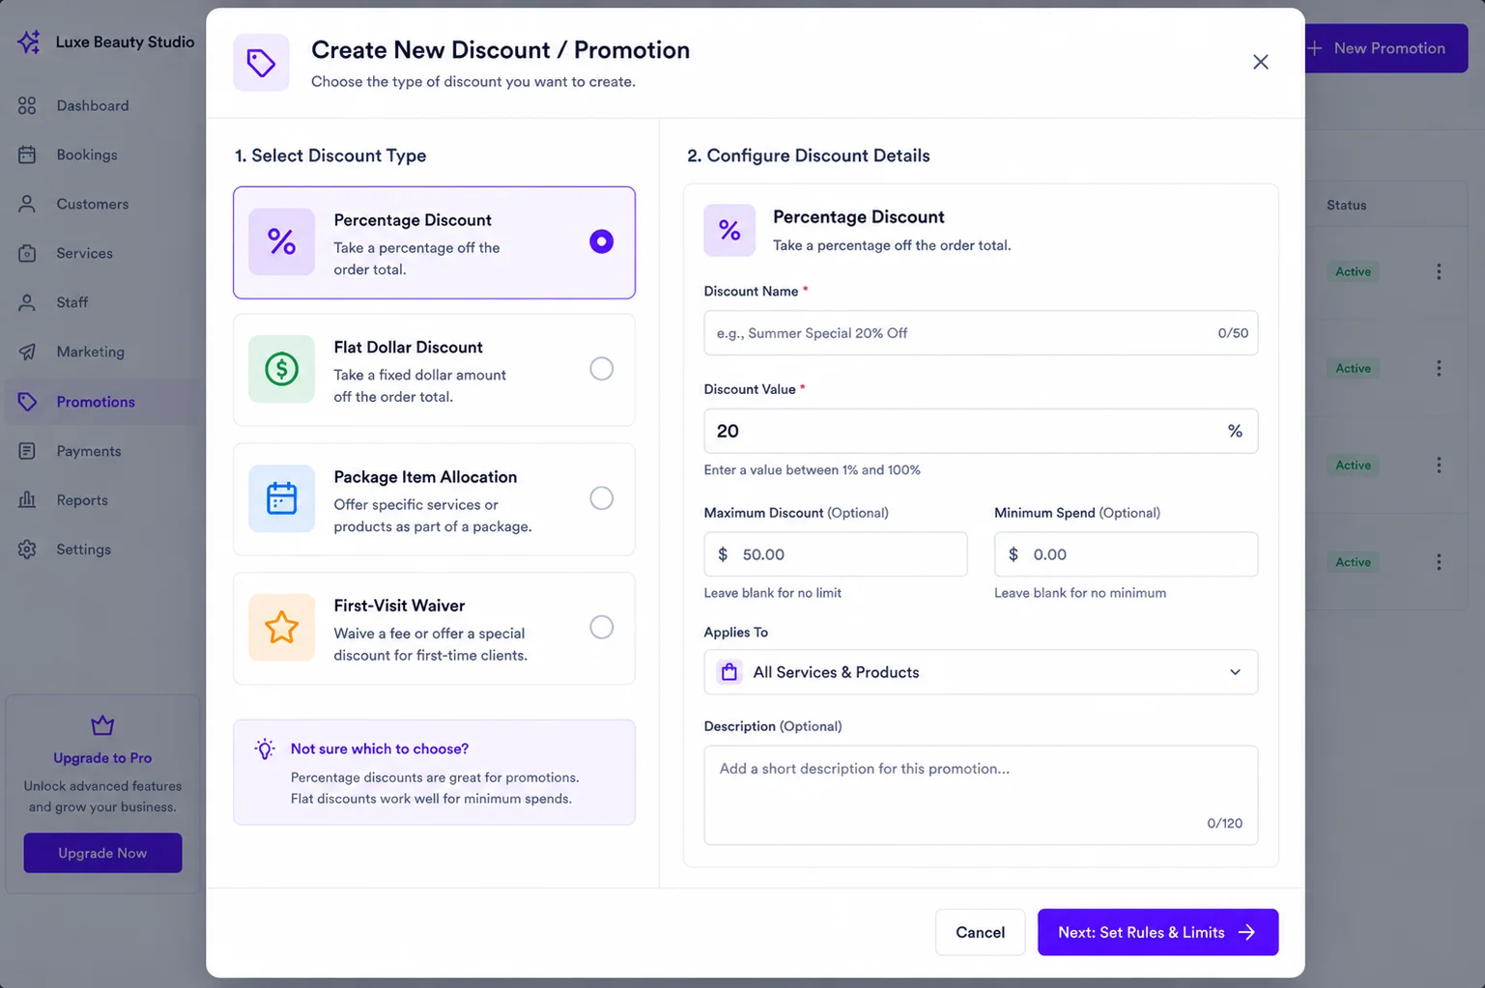Click the Marketing paper plane icon
The image size is (1485, 988).
(x=27, y=352)
